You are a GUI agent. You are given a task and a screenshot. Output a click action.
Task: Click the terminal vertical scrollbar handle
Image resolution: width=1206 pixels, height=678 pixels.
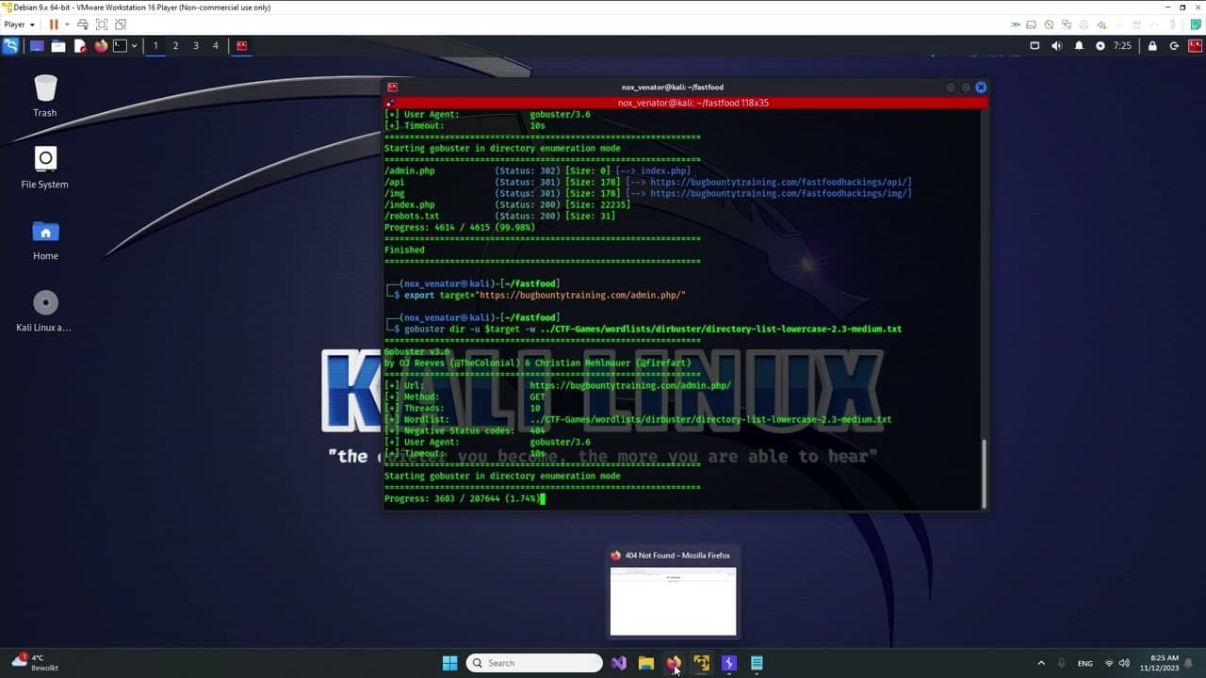[985, 473]
